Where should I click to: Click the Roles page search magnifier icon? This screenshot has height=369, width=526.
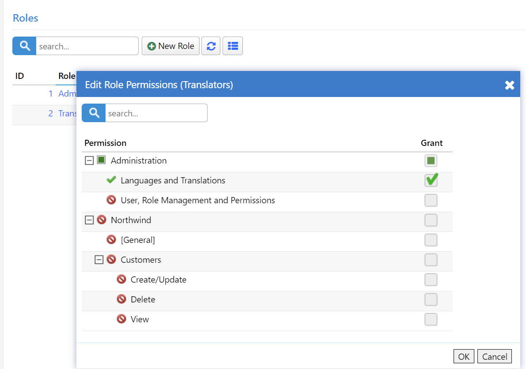[x=24, y=46]
